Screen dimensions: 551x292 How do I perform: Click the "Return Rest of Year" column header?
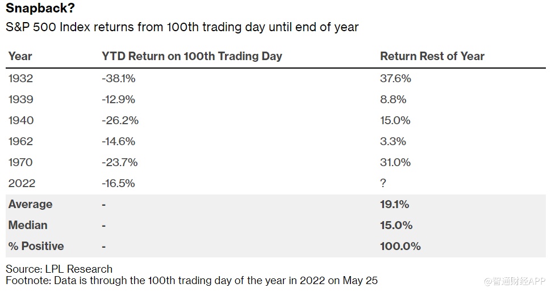tap(432, 56)
